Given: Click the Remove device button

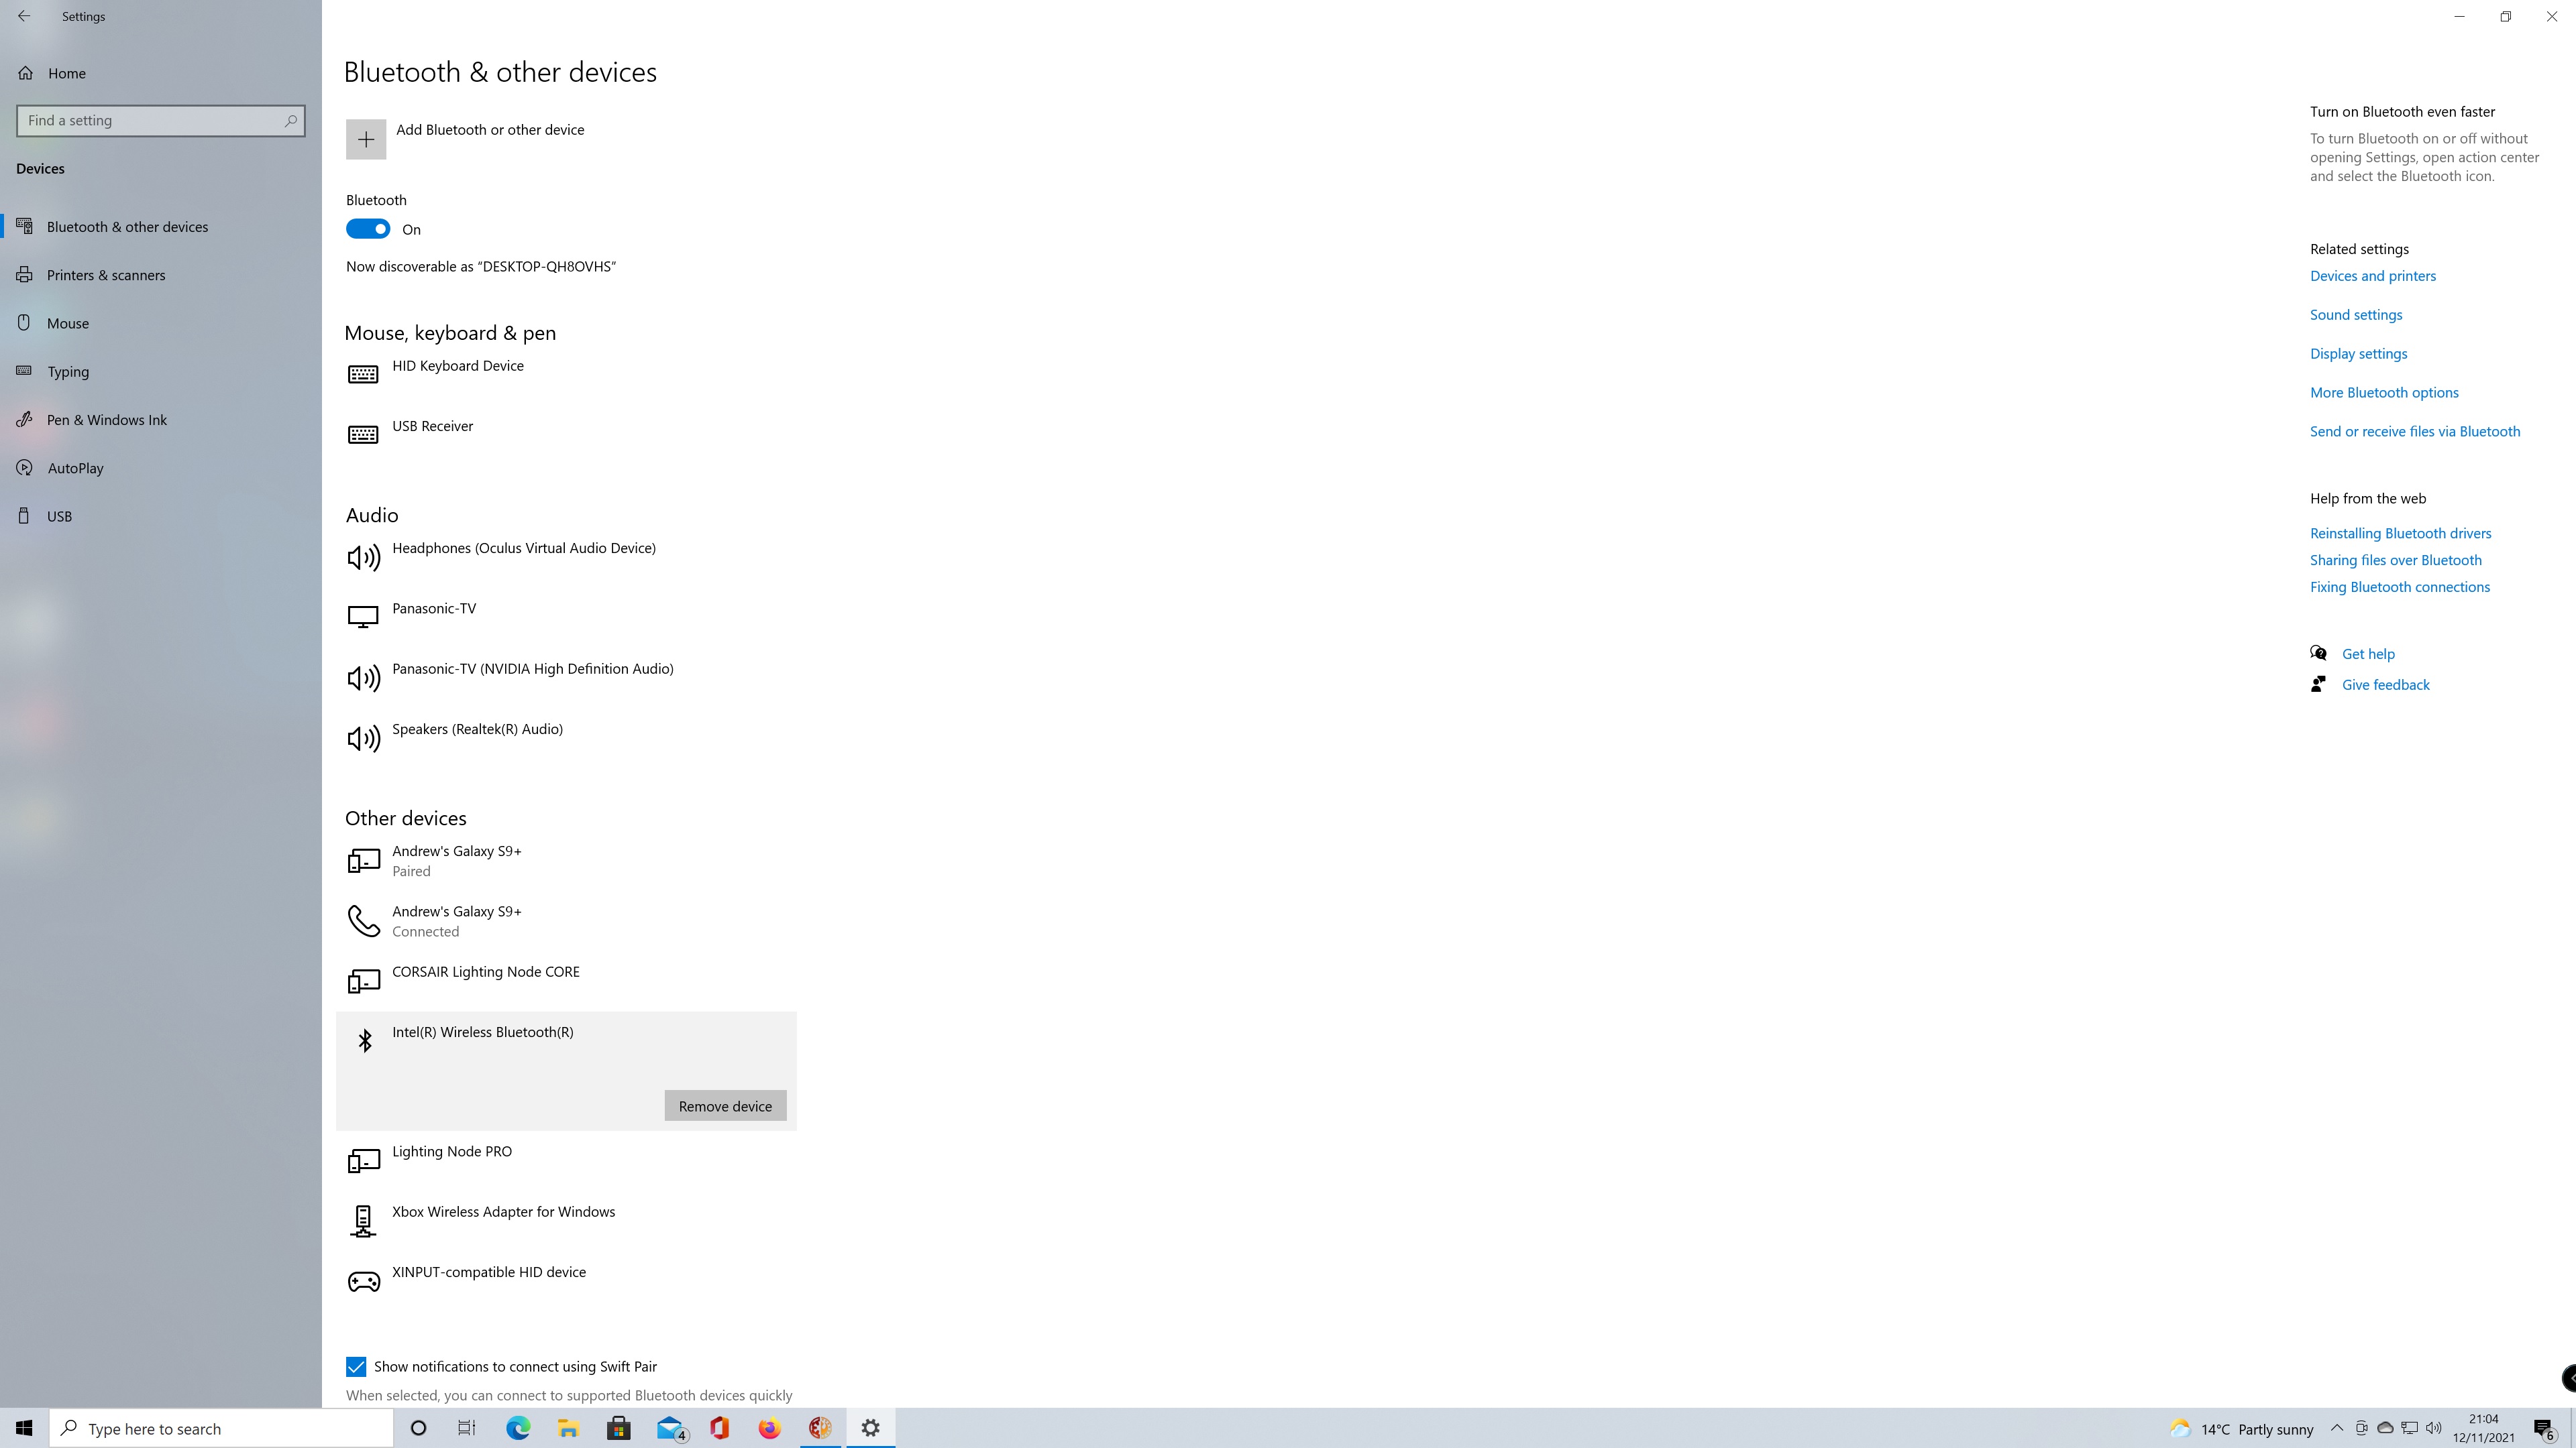Looking at the screenshot, I should [725, 1105].
